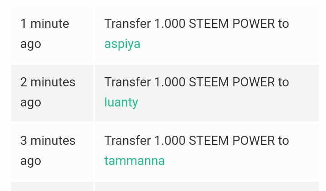
Task: Open the aspiya account link
Action: 122,44
